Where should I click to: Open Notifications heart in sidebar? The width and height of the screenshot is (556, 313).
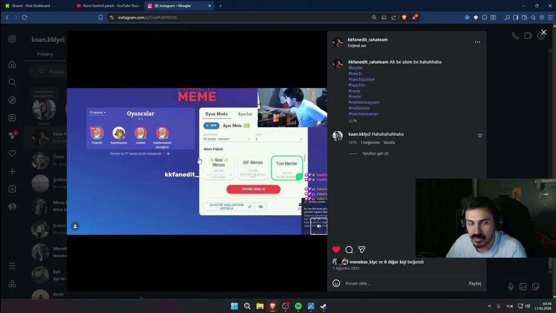click(x=12, y=153)
